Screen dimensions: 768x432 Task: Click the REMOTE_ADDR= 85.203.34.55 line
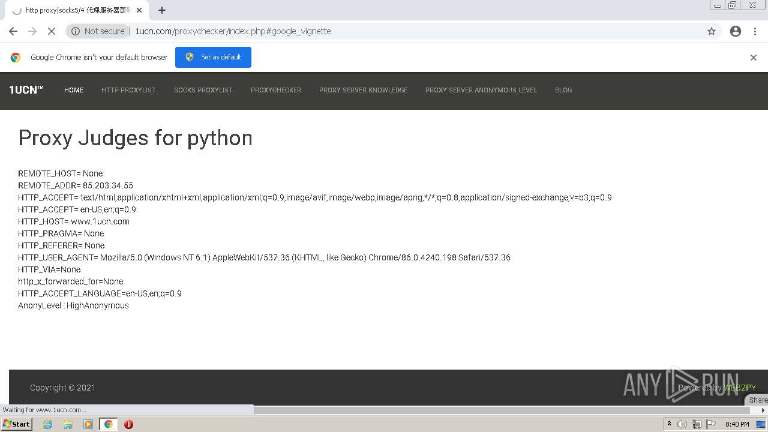point(76,185)
